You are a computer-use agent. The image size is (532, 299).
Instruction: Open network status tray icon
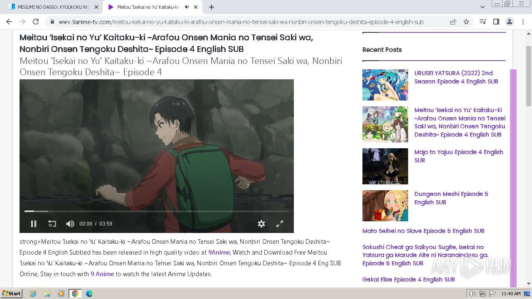click(483, 294)
